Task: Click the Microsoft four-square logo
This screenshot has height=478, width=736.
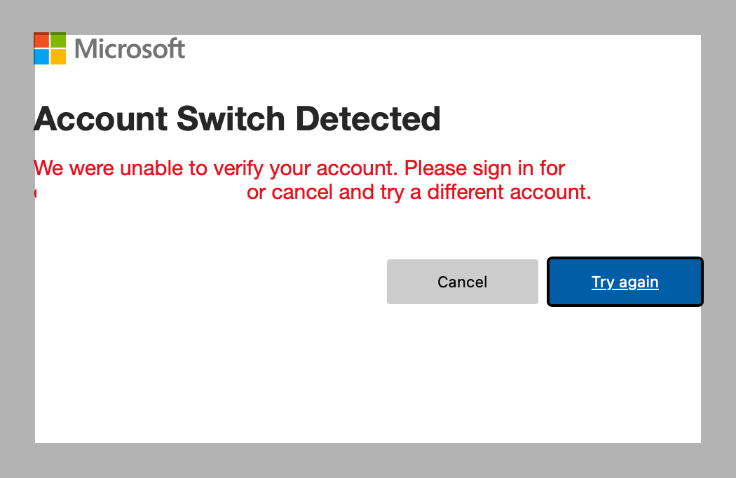Action: (50, 48)
